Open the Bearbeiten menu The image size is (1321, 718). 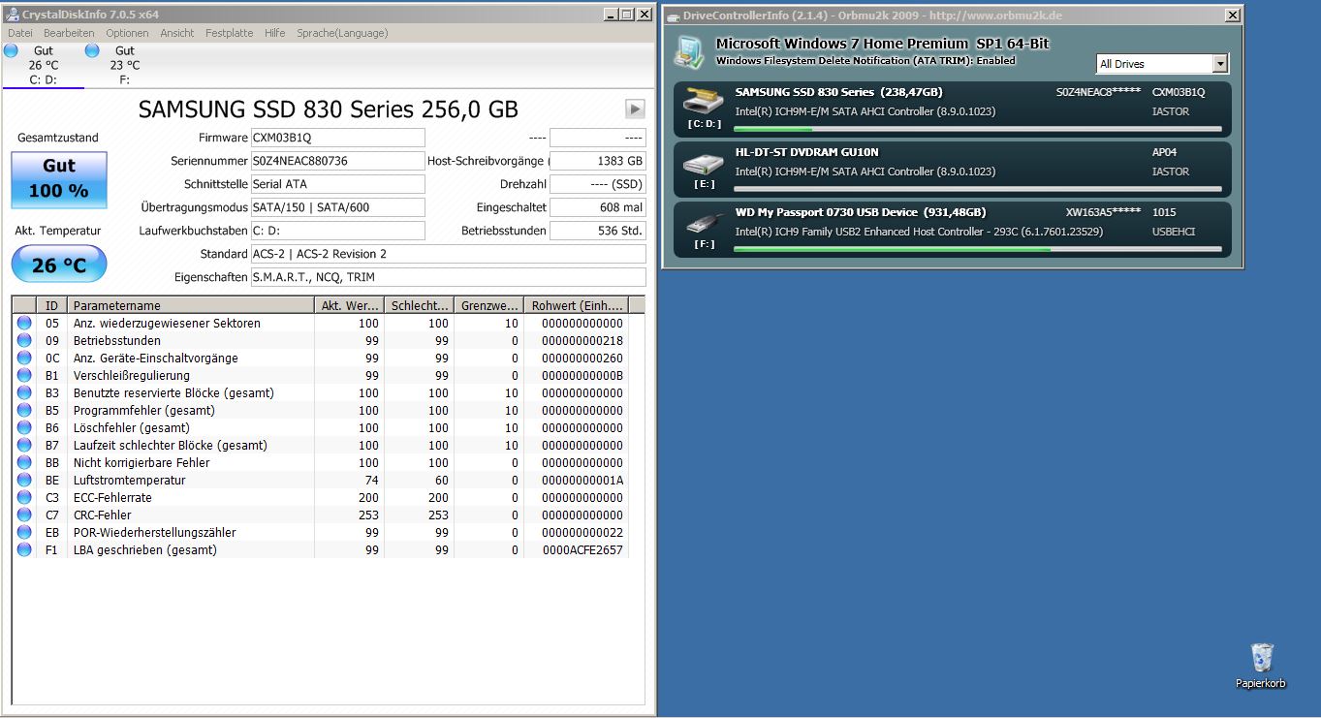[x=69, y=33]
